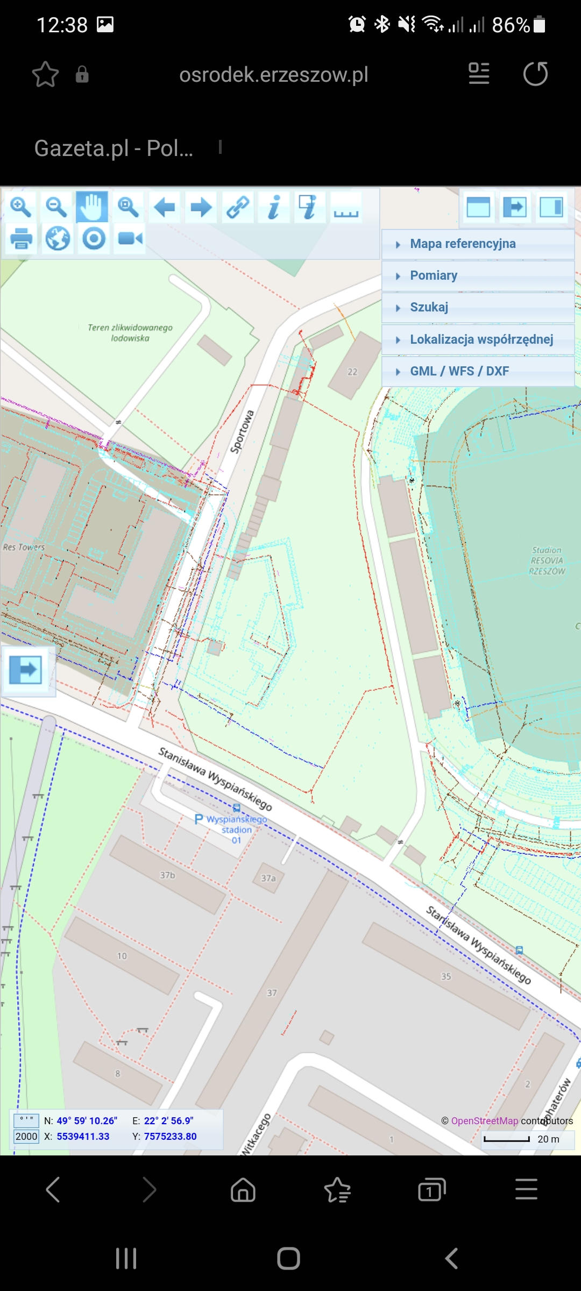Select the zoom in magnifier tool
The height and width of the screenshot is (1291, 581).
[x=20, y=207]
